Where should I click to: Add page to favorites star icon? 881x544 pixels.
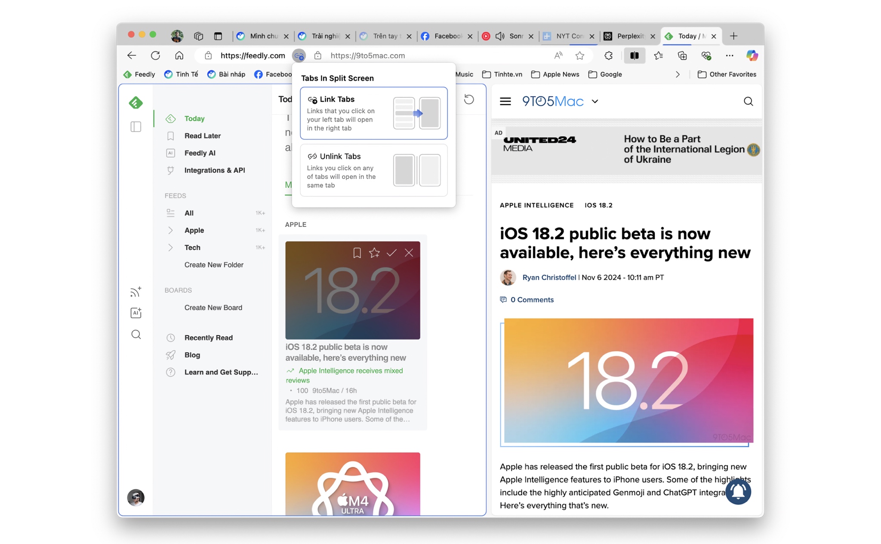580,55
